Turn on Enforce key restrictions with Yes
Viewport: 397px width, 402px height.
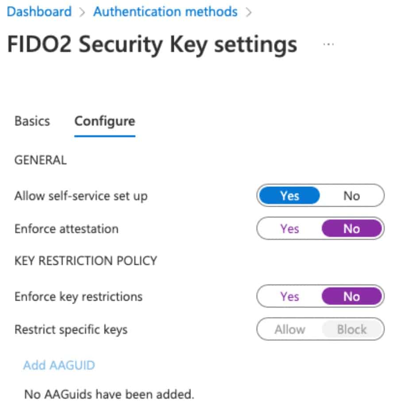289,296
